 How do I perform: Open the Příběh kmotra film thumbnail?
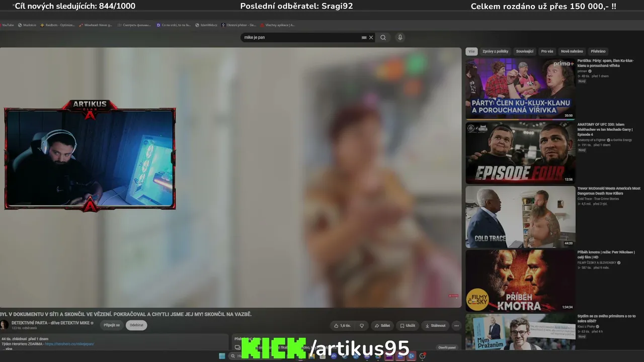tap(520, 281)
